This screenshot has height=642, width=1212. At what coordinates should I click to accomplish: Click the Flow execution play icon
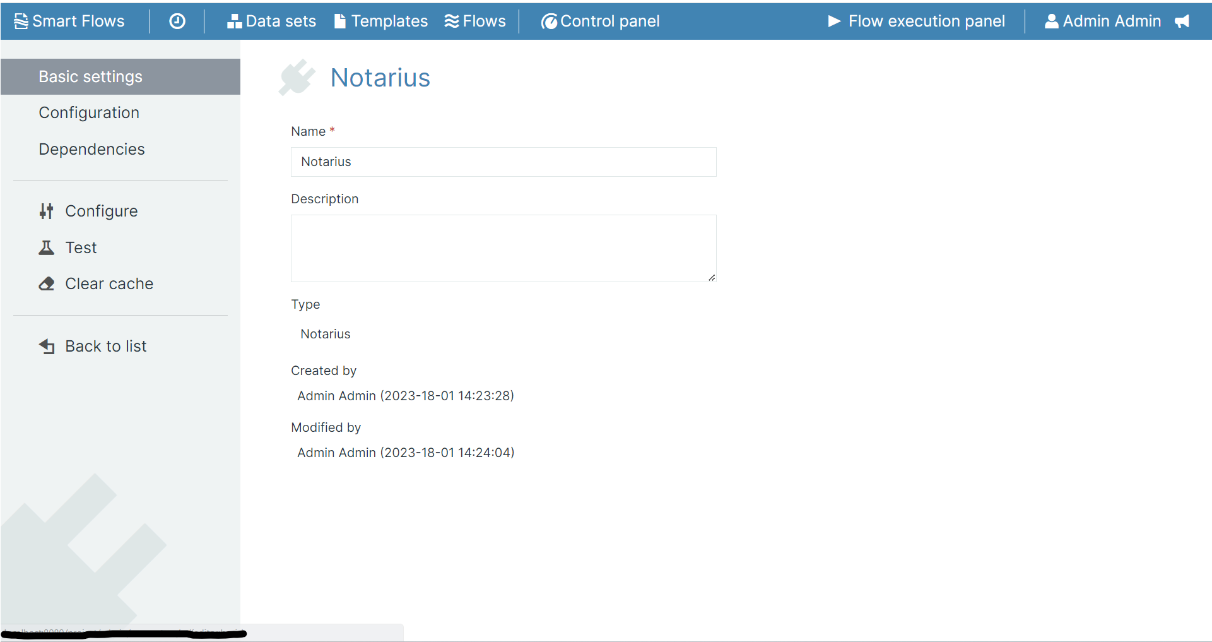tap(834, 21)
